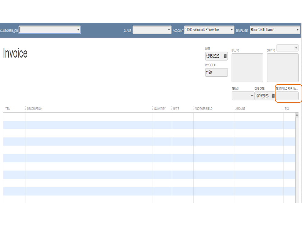Click the Invoice title text

[x=15, y=53]
